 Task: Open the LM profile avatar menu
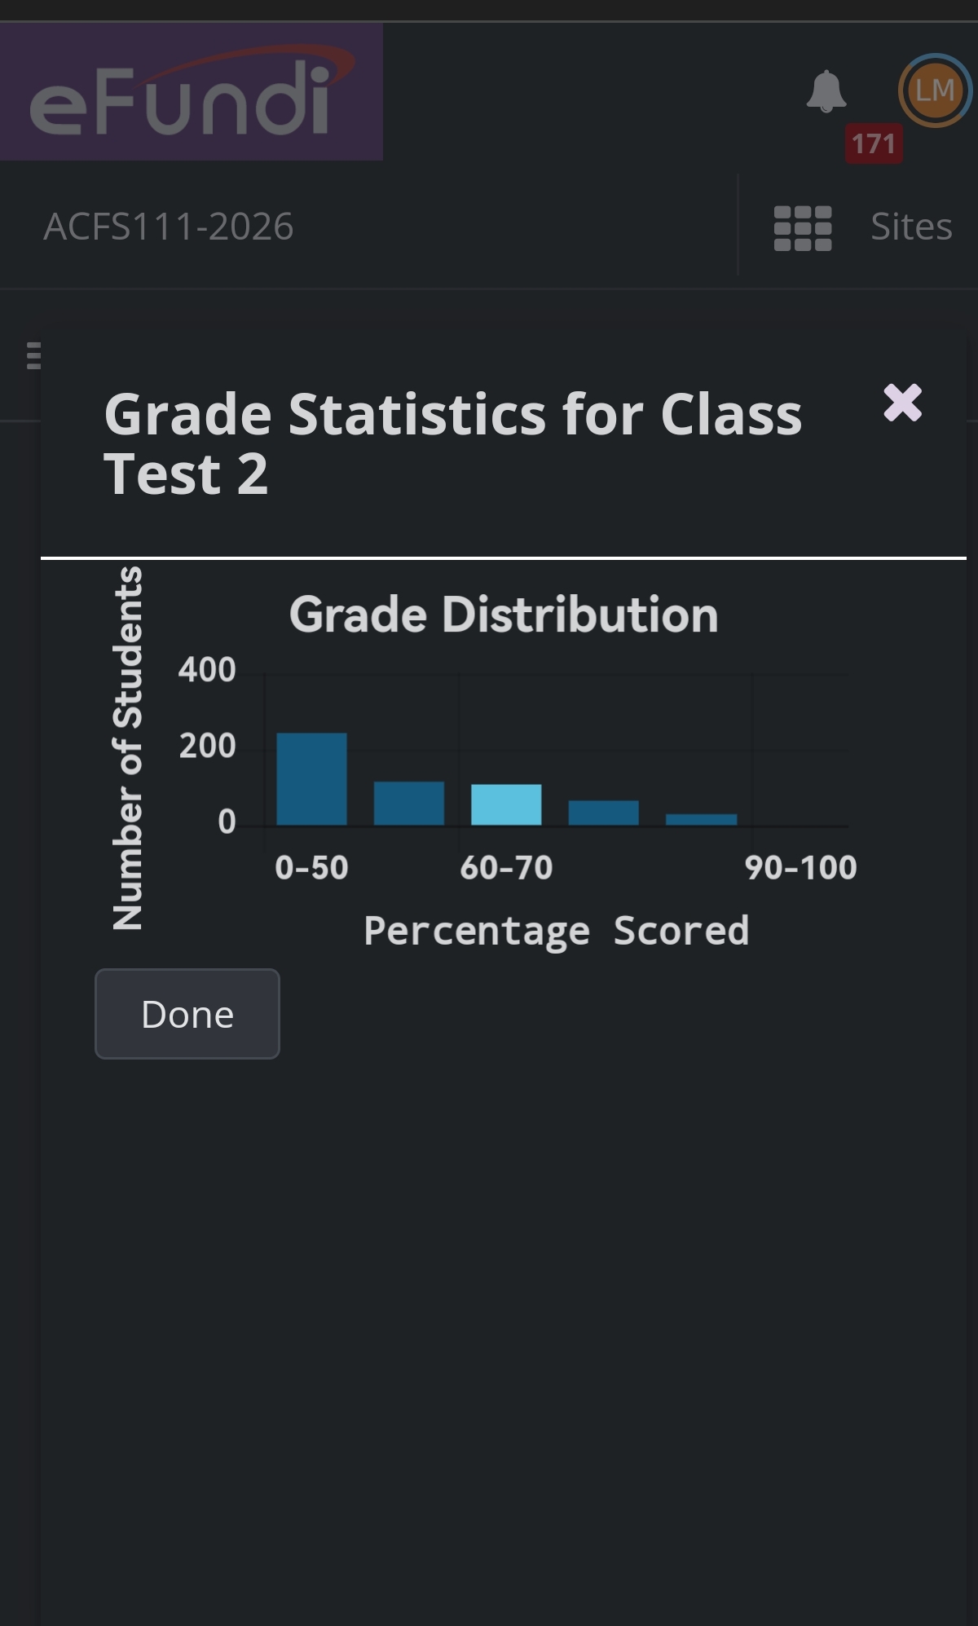coord(935,90)
